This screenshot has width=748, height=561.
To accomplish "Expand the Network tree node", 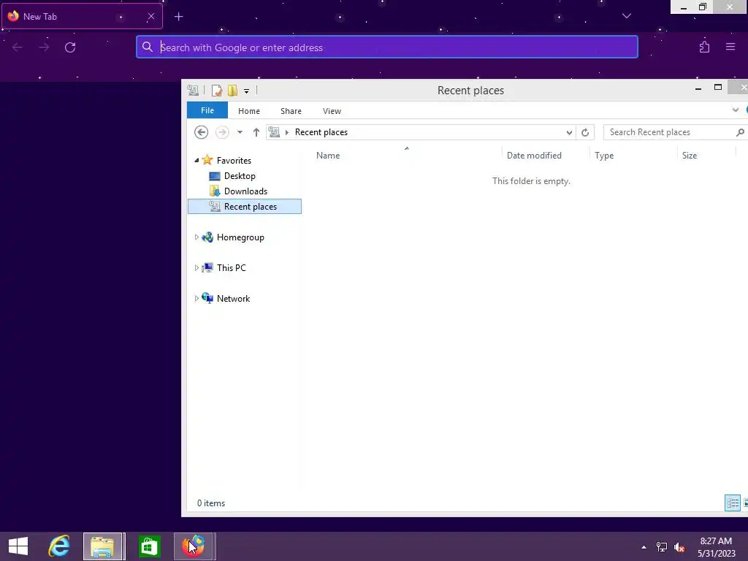I will click(196, 299).
